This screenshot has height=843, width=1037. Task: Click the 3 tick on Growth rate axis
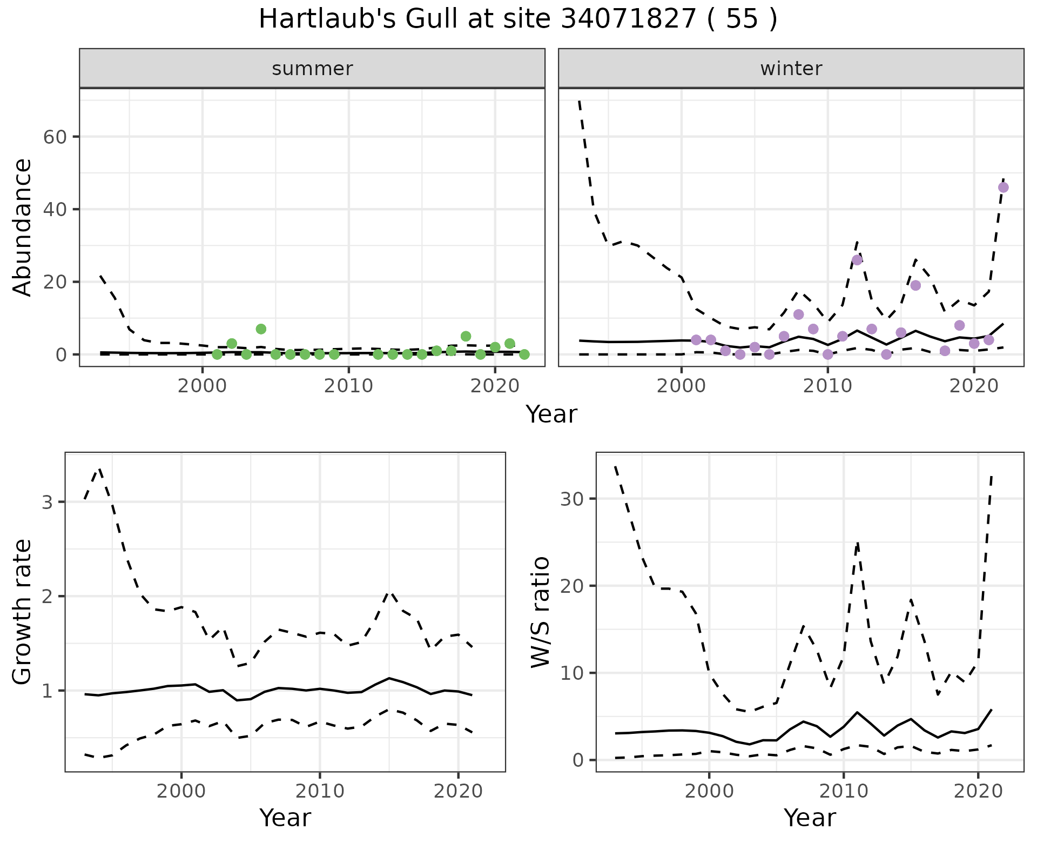(x=46, y=502)
